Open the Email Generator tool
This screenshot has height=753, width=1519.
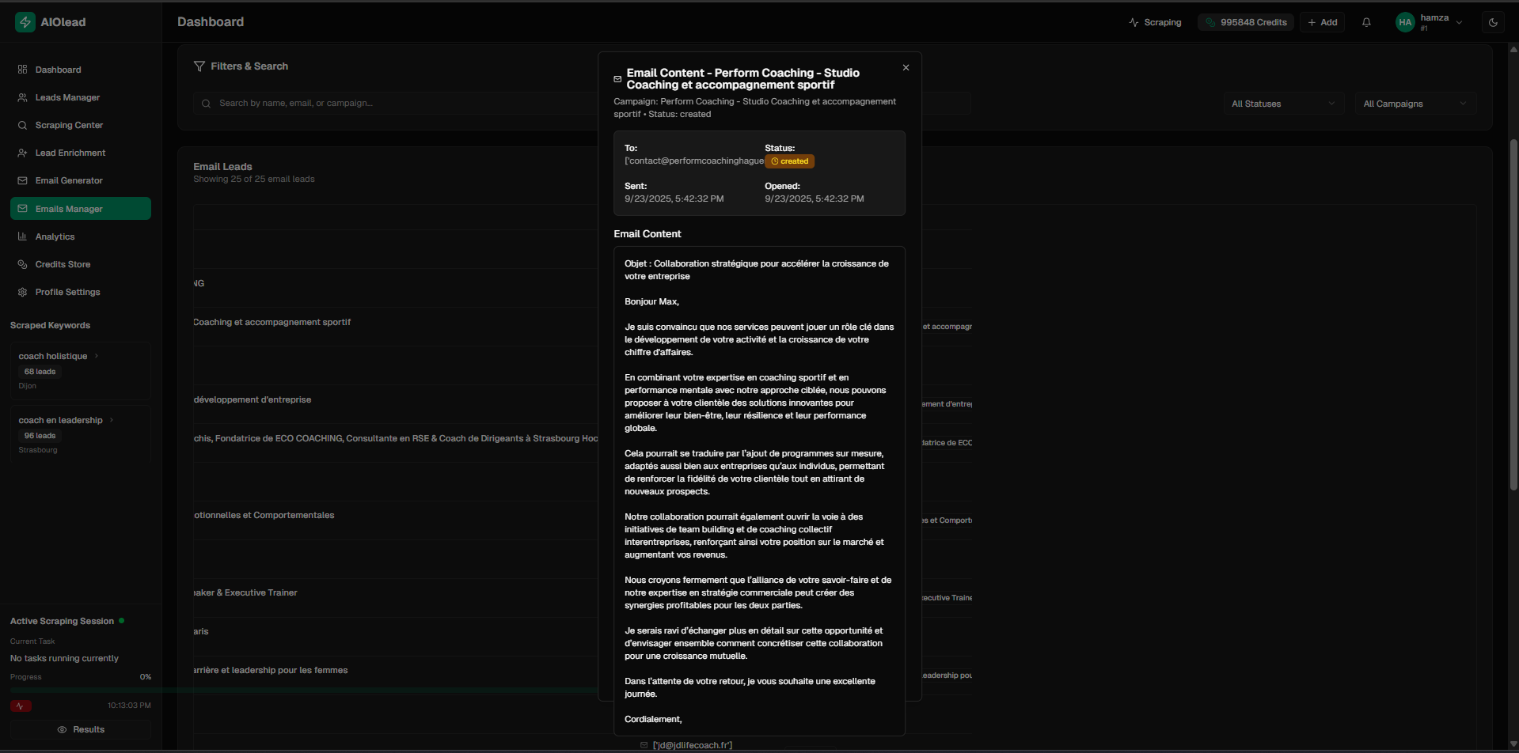click(68, 180)
